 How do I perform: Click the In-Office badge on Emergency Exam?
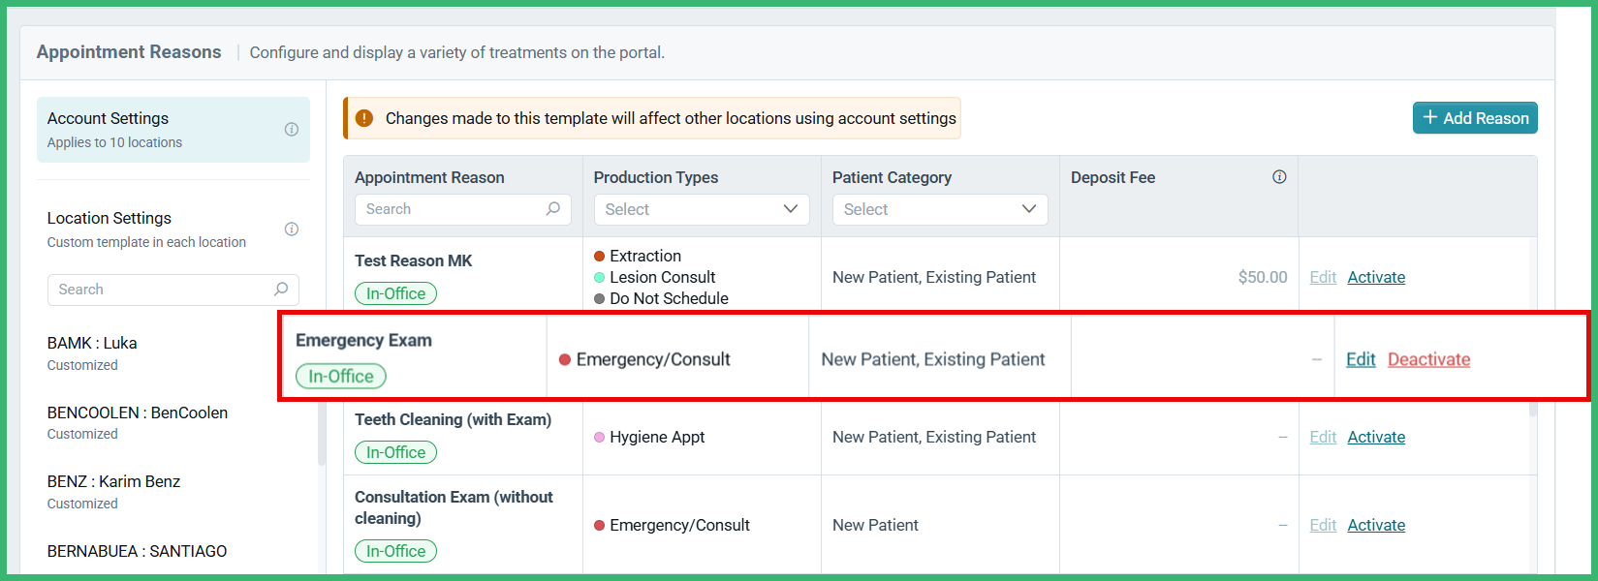pos(340,376)
